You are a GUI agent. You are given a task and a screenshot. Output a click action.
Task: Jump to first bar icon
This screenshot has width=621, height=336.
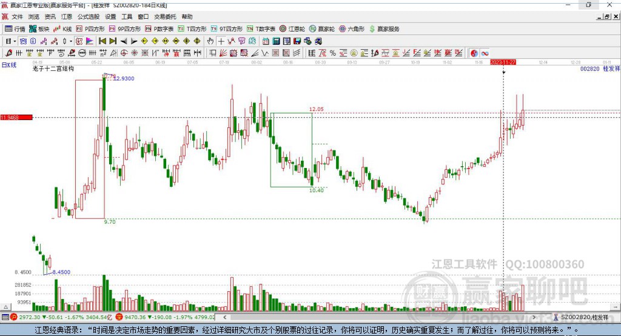[x=102, y=41]
